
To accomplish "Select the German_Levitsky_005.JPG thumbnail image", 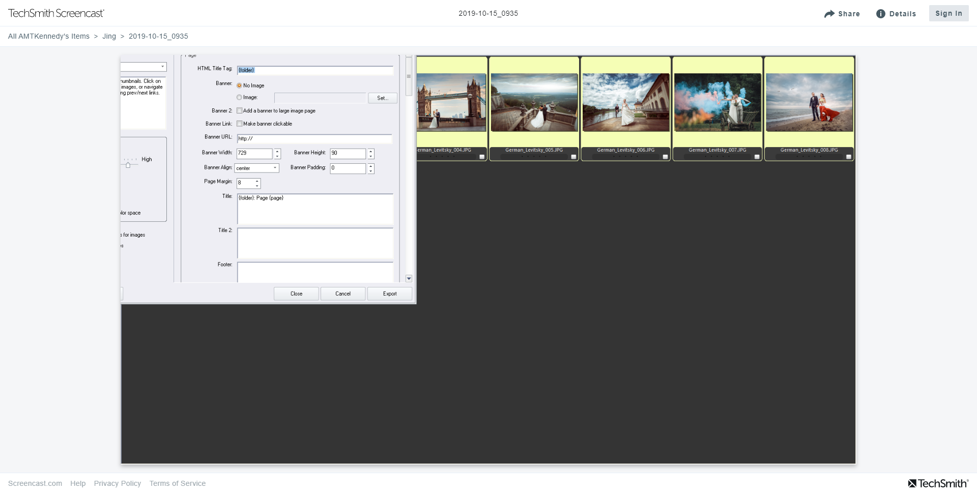I will coord(534,102).
